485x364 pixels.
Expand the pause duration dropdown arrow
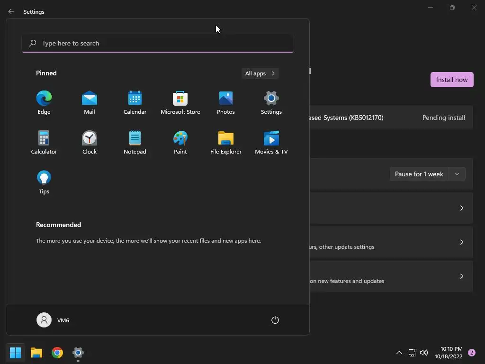457,174
